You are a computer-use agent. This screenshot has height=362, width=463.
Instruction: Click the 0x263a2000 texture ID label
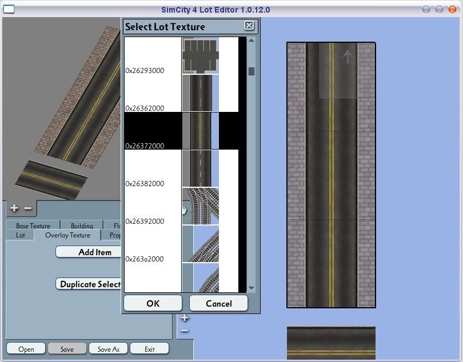(x=145, y=259)
